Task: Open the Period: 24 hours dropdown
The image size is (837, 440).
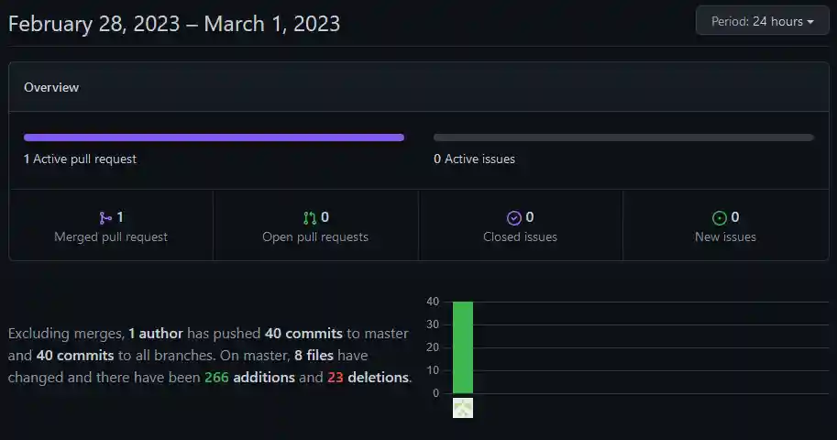Action: click(x=763, y=21)
